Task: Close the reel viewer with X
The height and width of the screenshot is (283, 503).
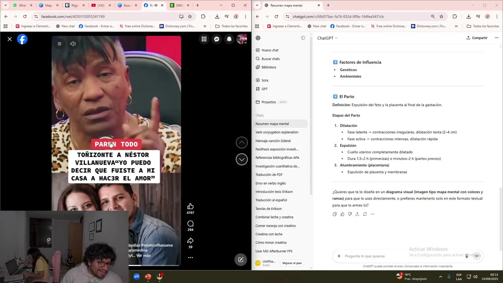Action: (x=10, y=39)
